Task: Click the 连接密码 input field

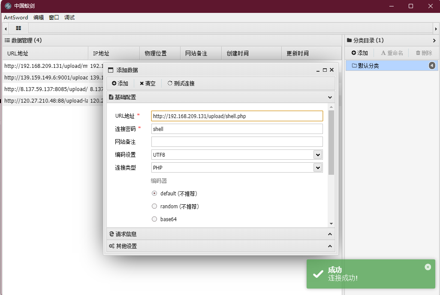Action: coord(237,128)
